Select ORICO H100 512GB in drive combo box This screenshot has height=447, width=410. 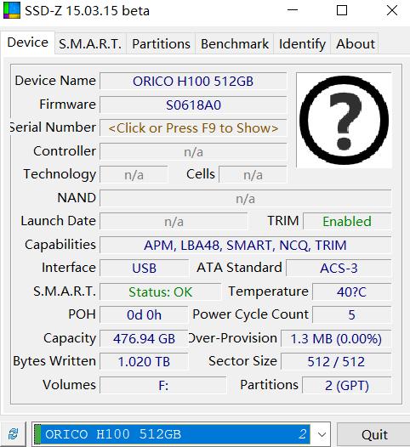(x=175, y=434)
